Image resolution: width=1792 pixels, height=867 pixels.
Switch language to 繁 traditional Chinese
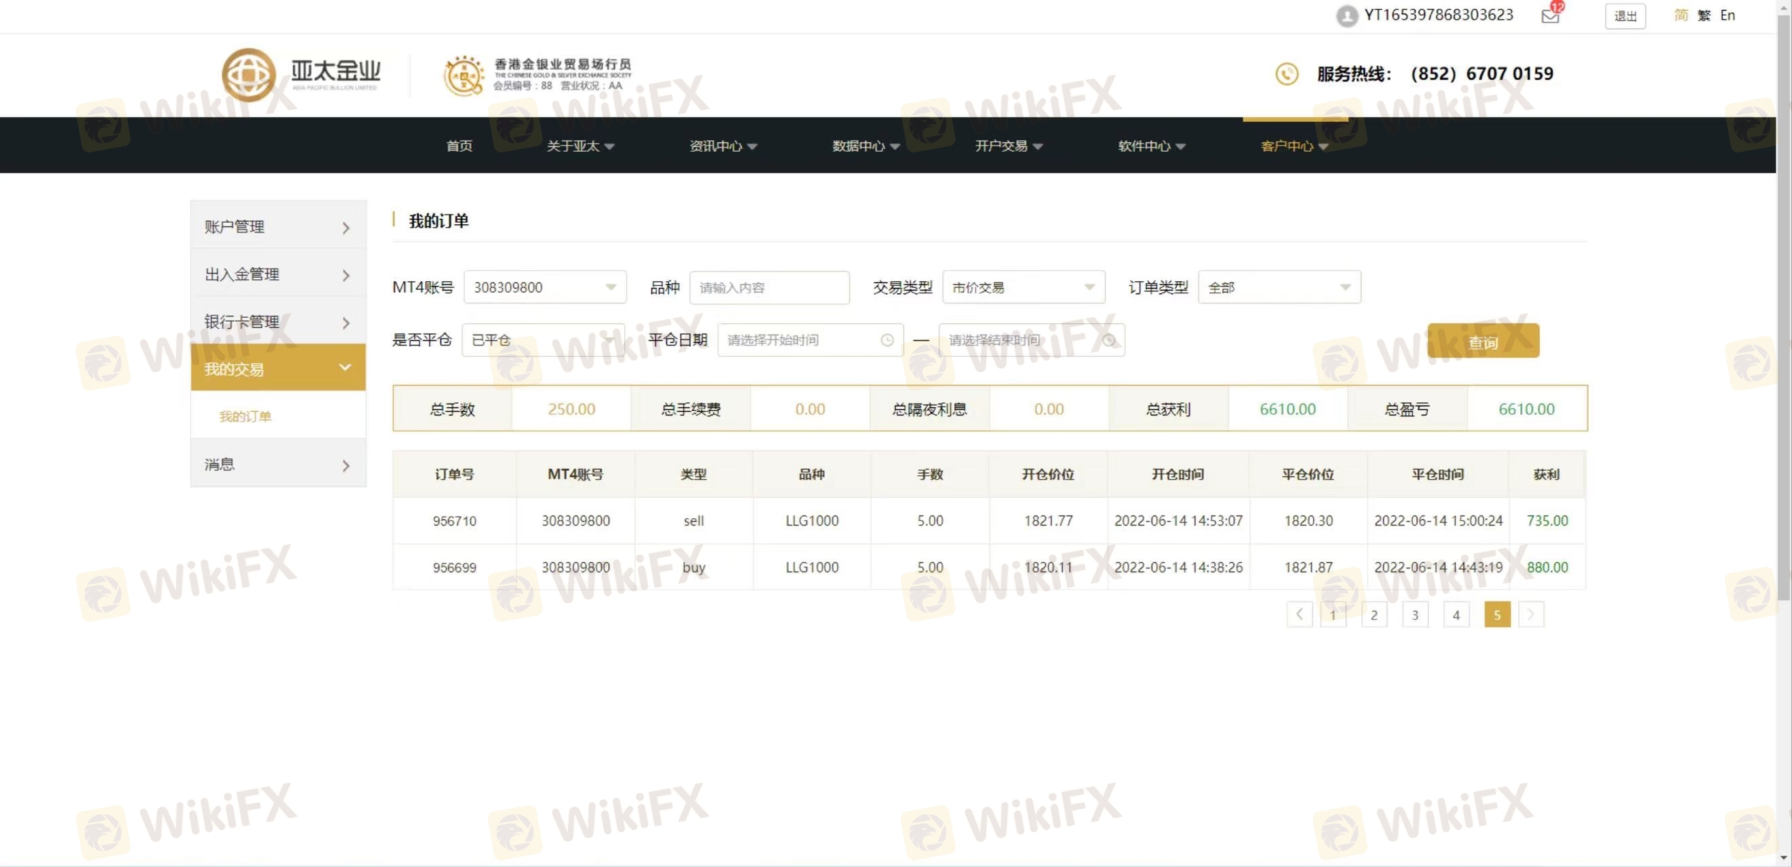tap(1704, 16)
